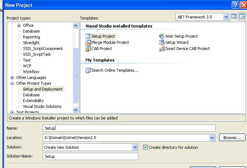Select Test in project types tree
The width and height of the screenshot is (247, 168).
point(27,60)
